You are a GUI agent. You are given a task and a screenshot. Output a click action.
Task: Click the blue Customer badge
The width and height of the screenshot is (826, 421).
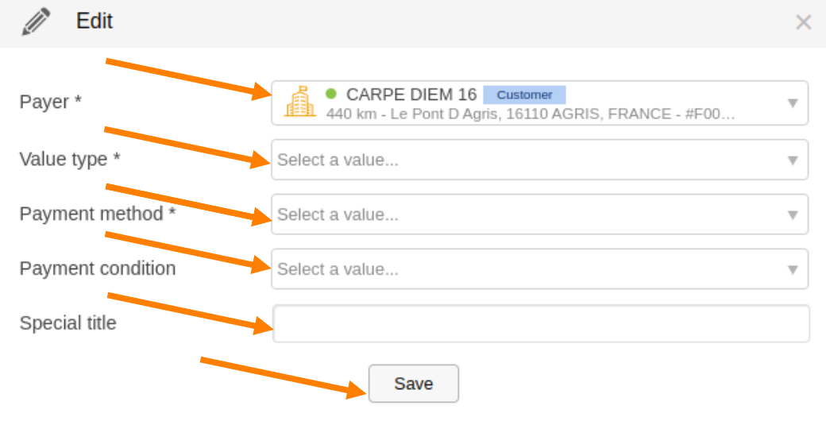click(x=524, y=95)
